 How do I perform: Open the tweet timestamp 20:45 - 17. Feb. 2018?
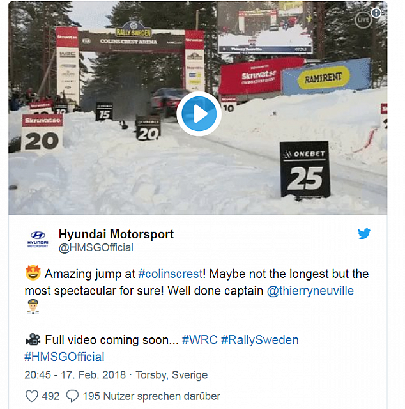(x=75, y=375)
